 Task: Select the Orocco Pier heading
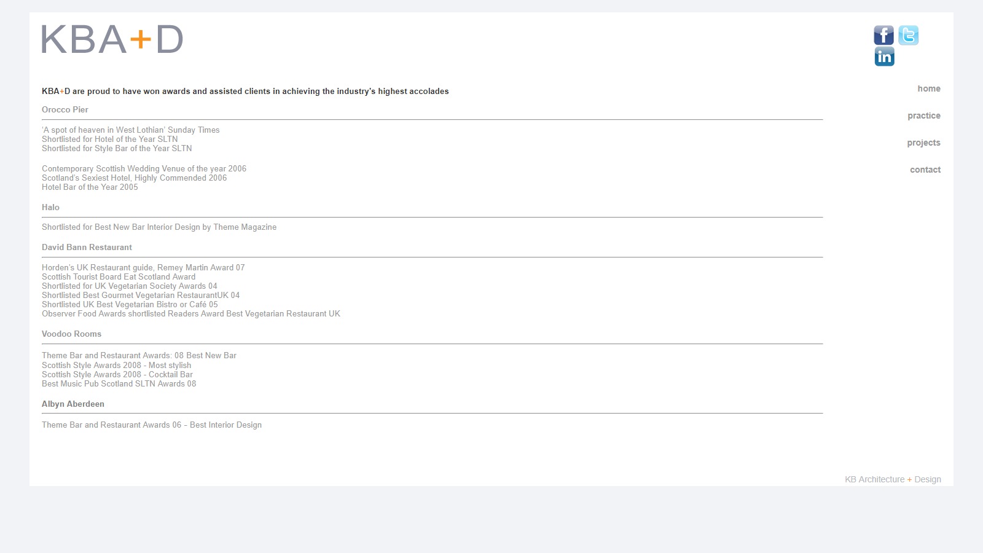click(x=65, y=109)
